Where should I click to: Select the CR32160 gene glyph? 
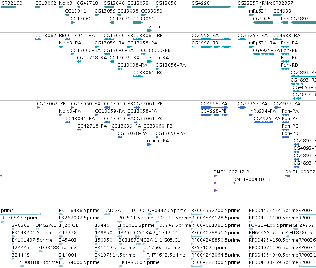[x=9, y=7]
